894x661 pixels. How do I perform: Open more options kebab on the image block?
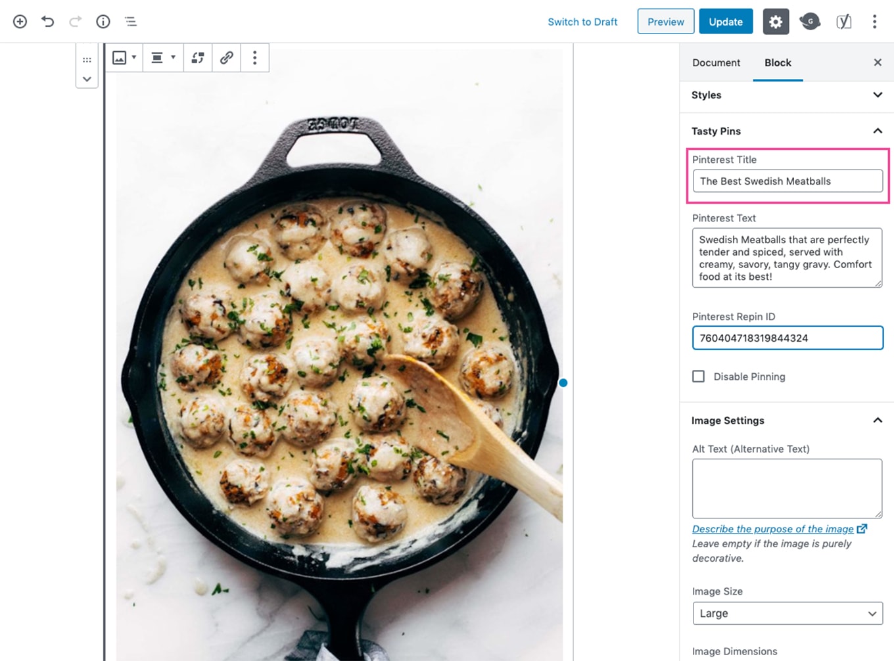pos(255,58)
